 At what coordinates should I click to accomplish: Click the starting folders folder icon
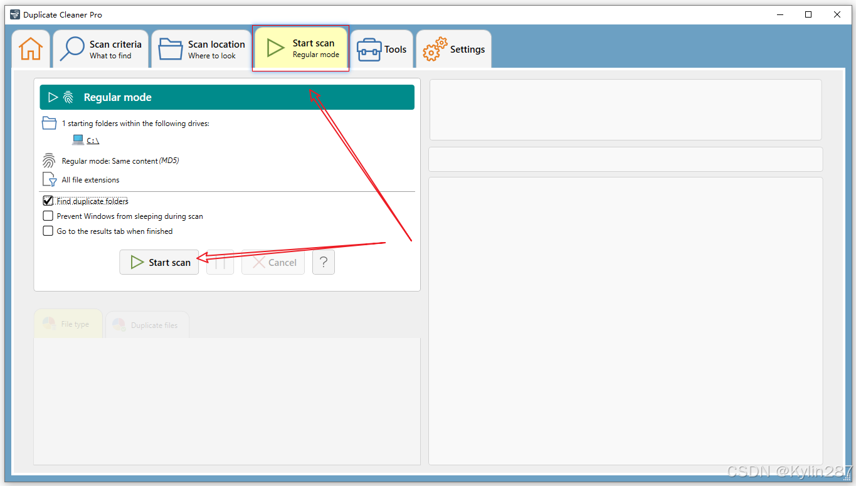(49, 123)
